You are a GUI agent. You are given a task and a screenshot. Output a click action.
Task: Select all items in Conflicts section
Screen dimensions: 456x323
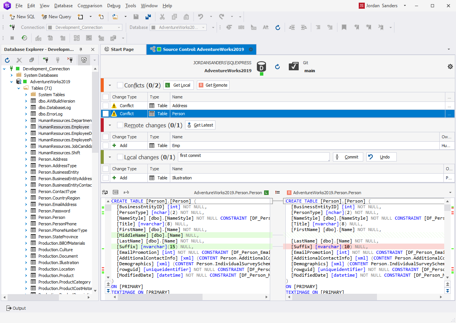[x=120, y=85]
